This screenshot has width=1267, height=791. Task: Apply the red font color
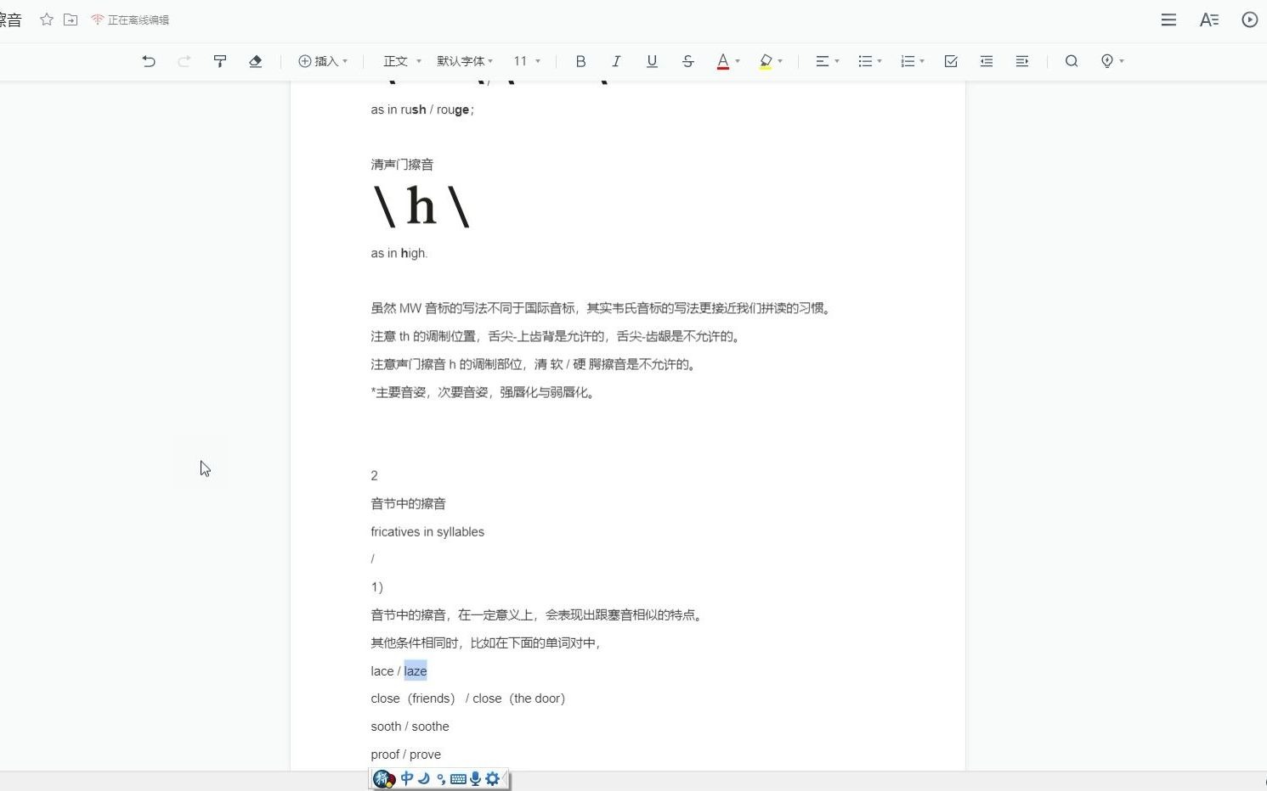[x=722, y=61]
